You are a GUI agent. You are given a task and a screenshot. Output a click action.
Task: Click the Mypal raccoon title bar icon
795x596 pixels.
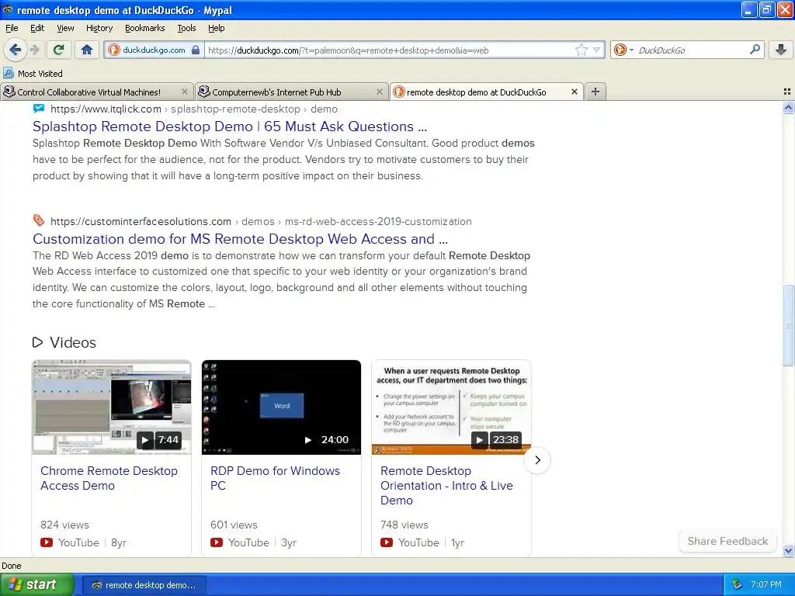8,9
